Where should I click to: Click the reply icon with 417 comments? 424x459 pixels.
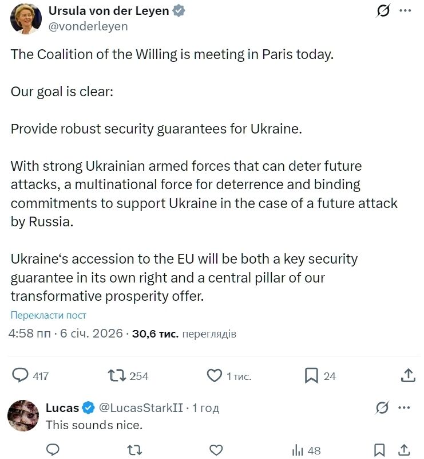pos(21,375)
